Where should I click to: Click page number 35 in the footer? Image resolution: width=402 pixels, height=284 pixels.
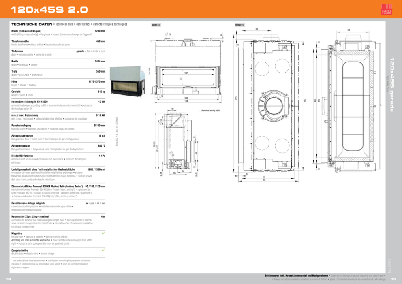click(x=393, y=279)
